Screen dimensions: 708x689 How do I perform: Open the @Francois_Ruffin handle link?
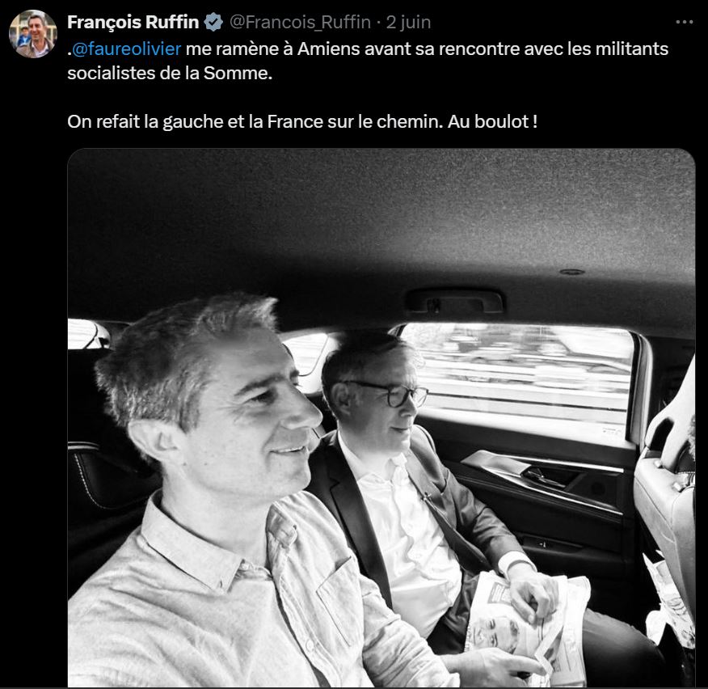point(301,22)
